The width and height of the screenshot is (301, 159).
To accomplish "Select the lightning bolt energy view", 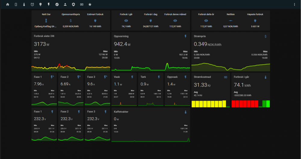I will [x=49, y=5].
